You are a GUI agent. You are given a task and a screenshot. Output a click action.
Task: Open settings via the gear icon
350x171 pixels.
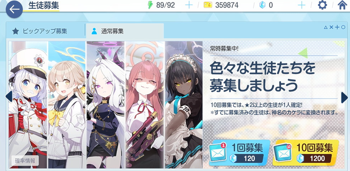pyautogui.click(x=322, y=5)
